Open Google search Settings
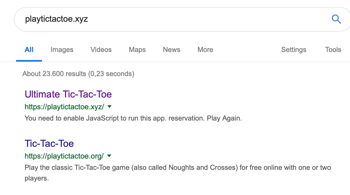350x195 pixels. [x=294, y=50]
